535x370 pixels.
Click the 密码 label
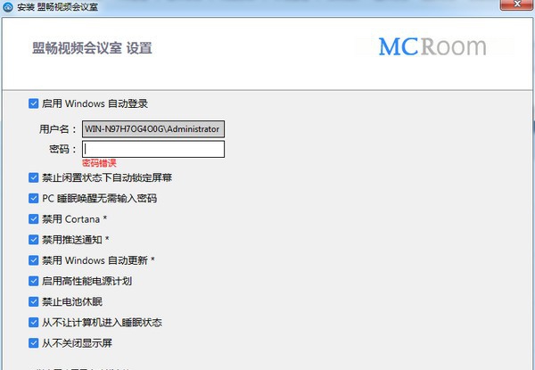62,149
